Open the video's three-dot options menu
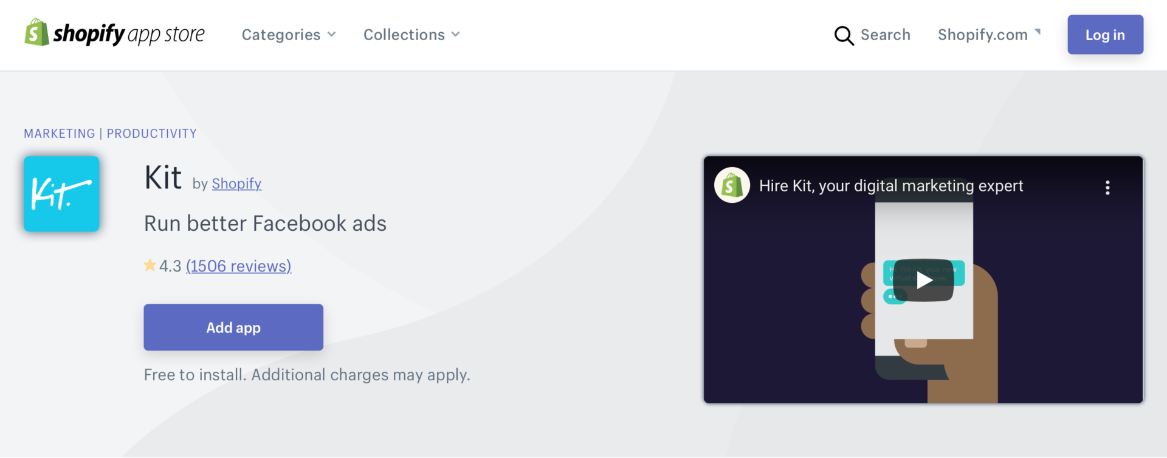 1107,188
